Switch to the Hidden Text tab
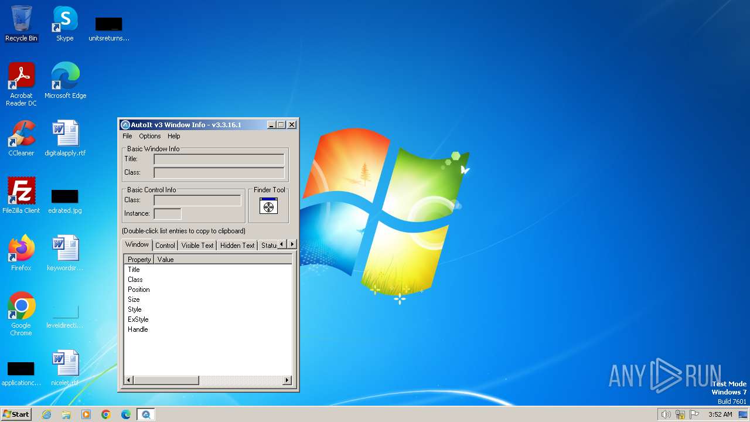This screenshot has width=750, height=422. (237, 246)
